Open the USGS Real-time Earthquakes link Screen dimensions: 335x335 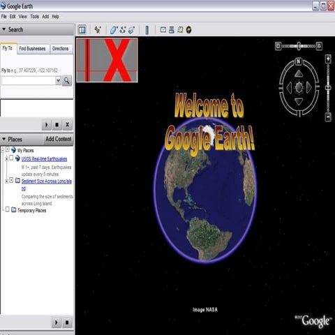pos(44,159)
